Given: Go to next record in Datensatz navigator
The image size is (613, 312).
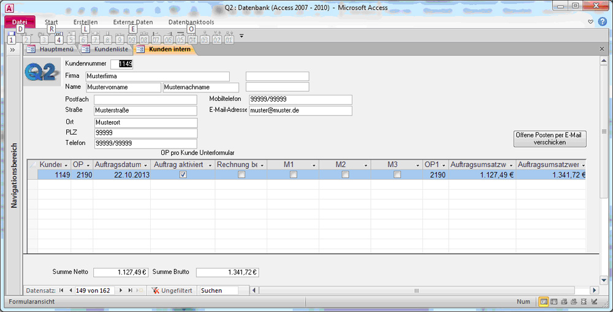Looking at the screenshot, I should [121, 291].
